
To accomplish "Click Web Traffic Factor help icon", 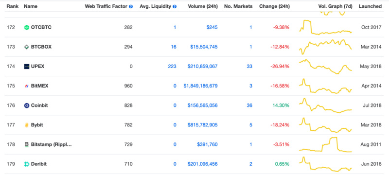I will [131, 7].
